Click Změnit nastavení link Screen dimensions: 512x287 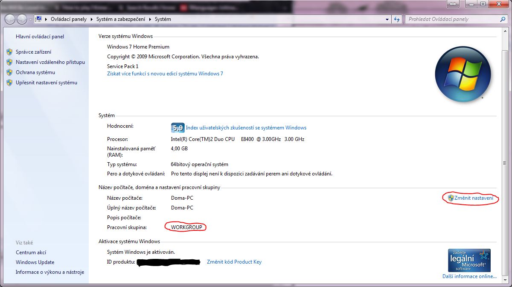[474, 198]
